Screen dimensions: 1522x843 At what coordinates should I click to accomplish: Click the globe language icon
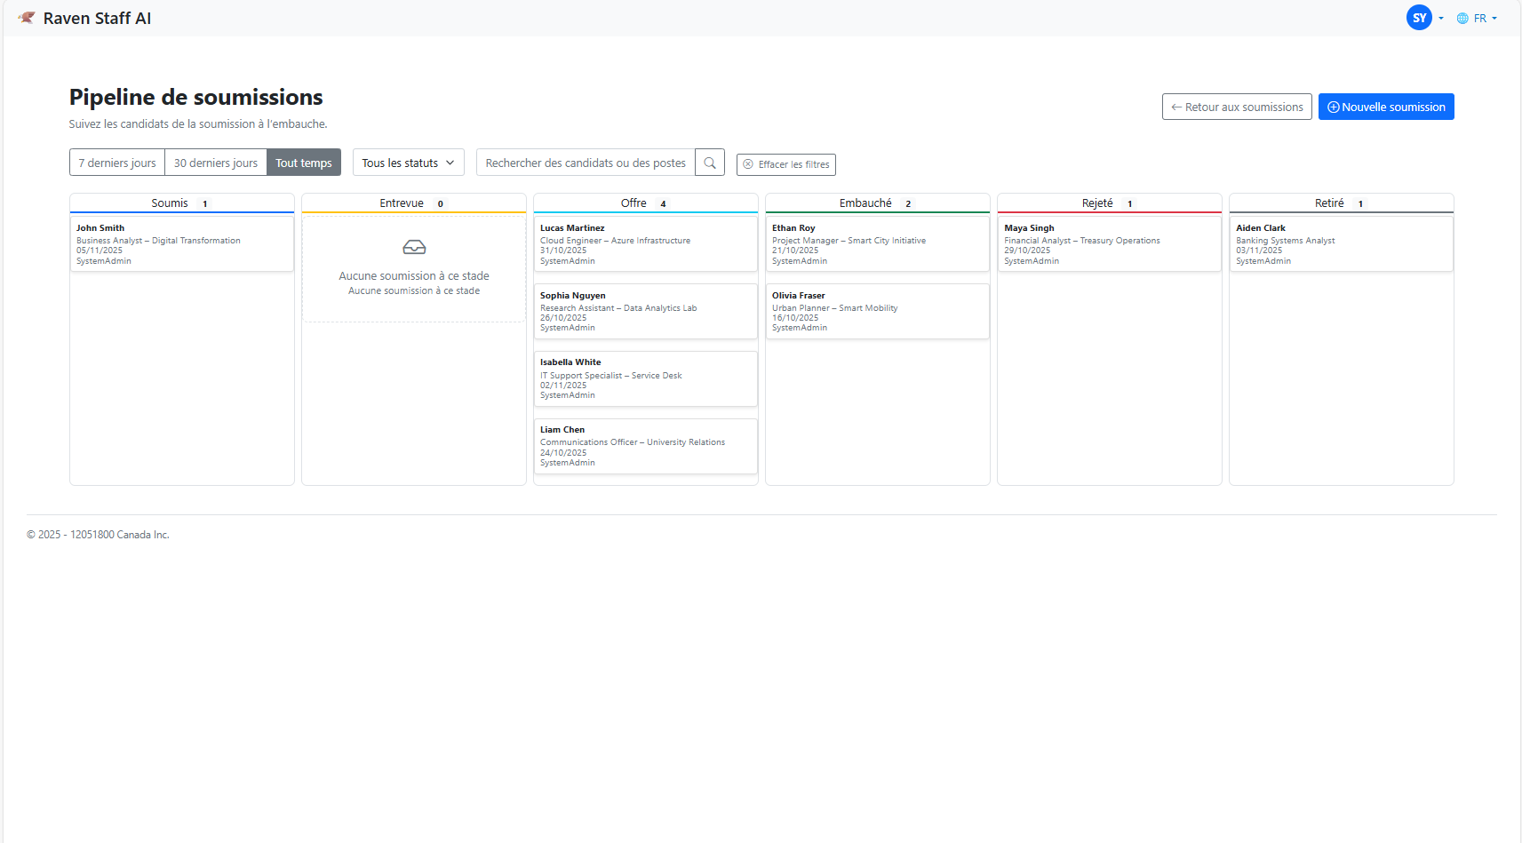[1462, 19]
